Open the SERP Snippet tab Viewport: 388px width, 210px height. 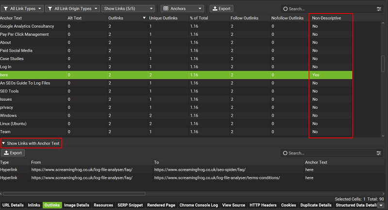click(130, 205)
